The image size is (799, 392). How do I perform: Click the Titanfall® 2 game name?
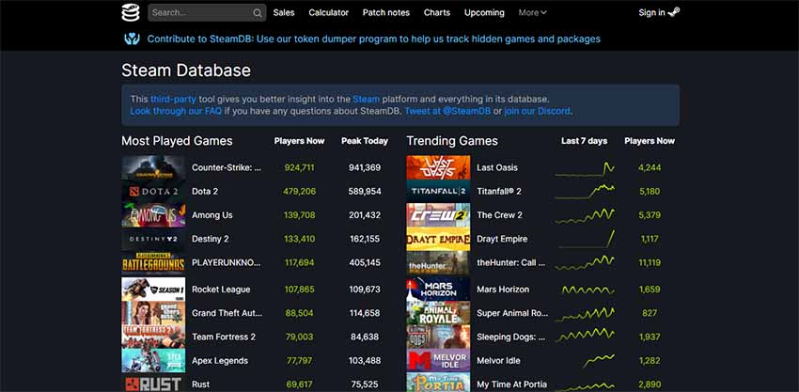(499, 191)
